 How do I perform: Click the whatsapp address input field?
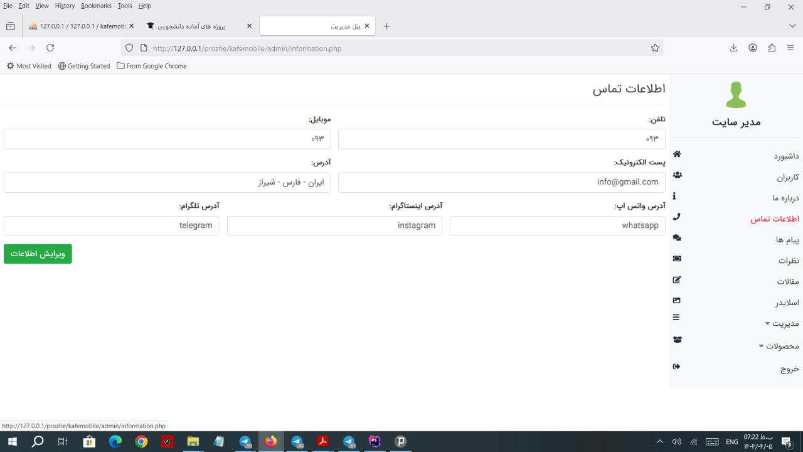tap(557, 225)
